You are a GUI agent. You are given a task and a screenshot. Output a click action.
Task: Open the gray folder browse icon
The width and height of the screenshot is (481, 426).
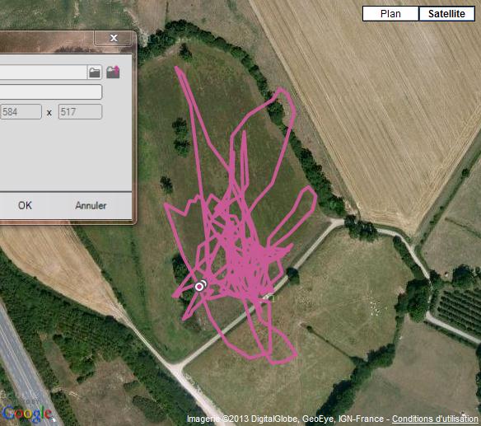pos(95,73)
